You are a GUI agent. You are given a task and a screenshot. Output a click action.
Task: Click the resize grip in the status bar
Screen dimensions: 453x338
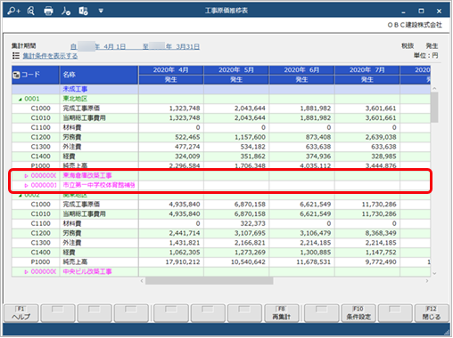(x=447, y=333)
